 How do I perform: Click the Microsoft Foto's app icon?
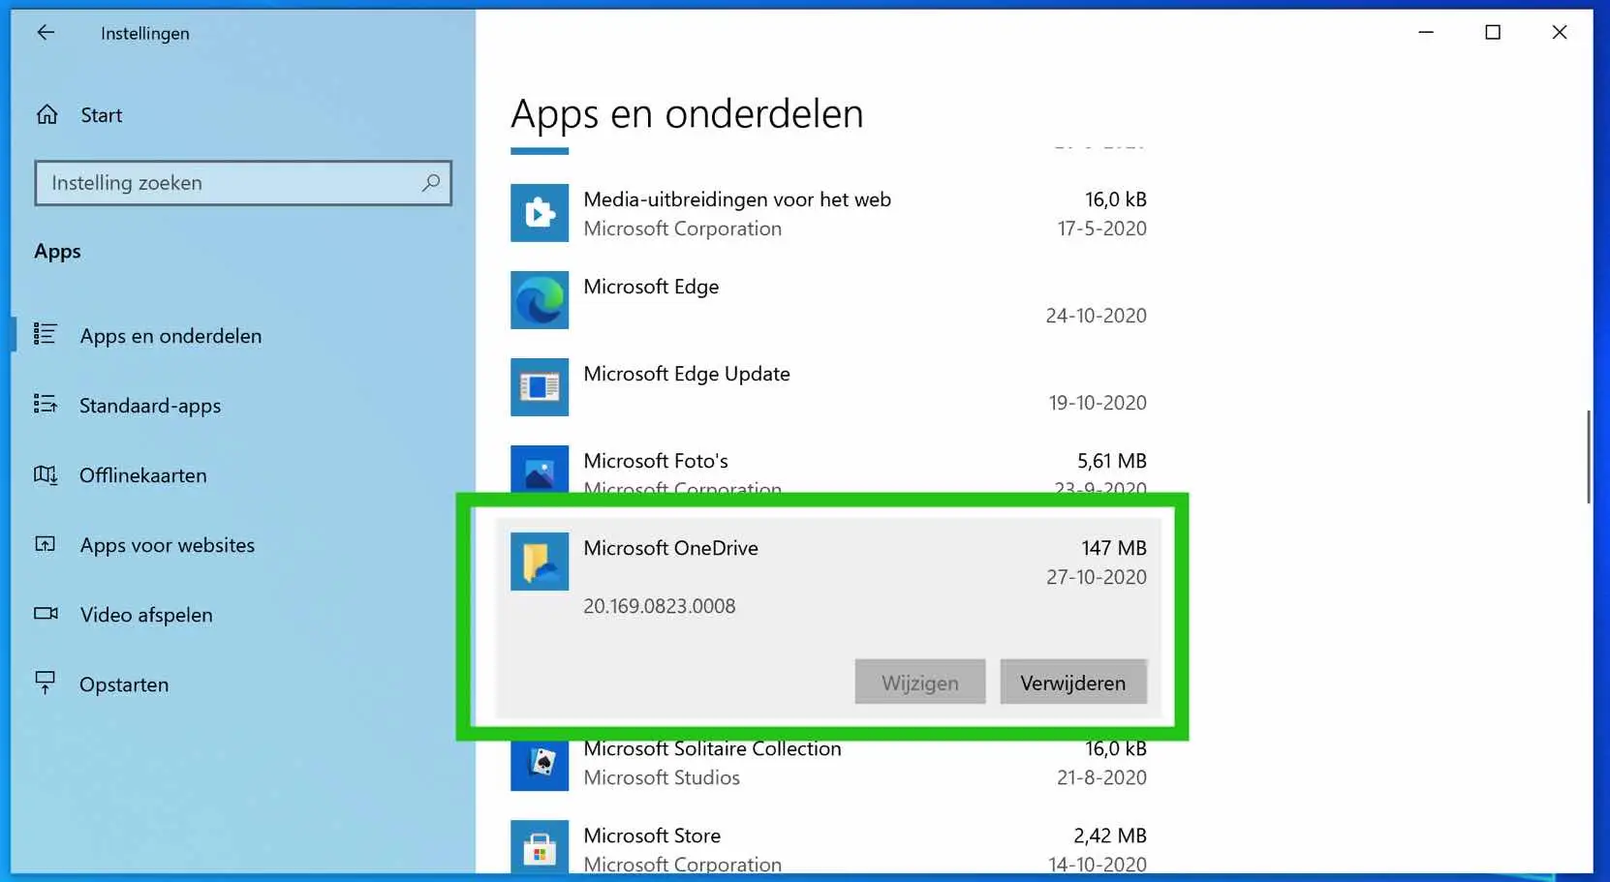pyautogui.click(x=540, y=470)
